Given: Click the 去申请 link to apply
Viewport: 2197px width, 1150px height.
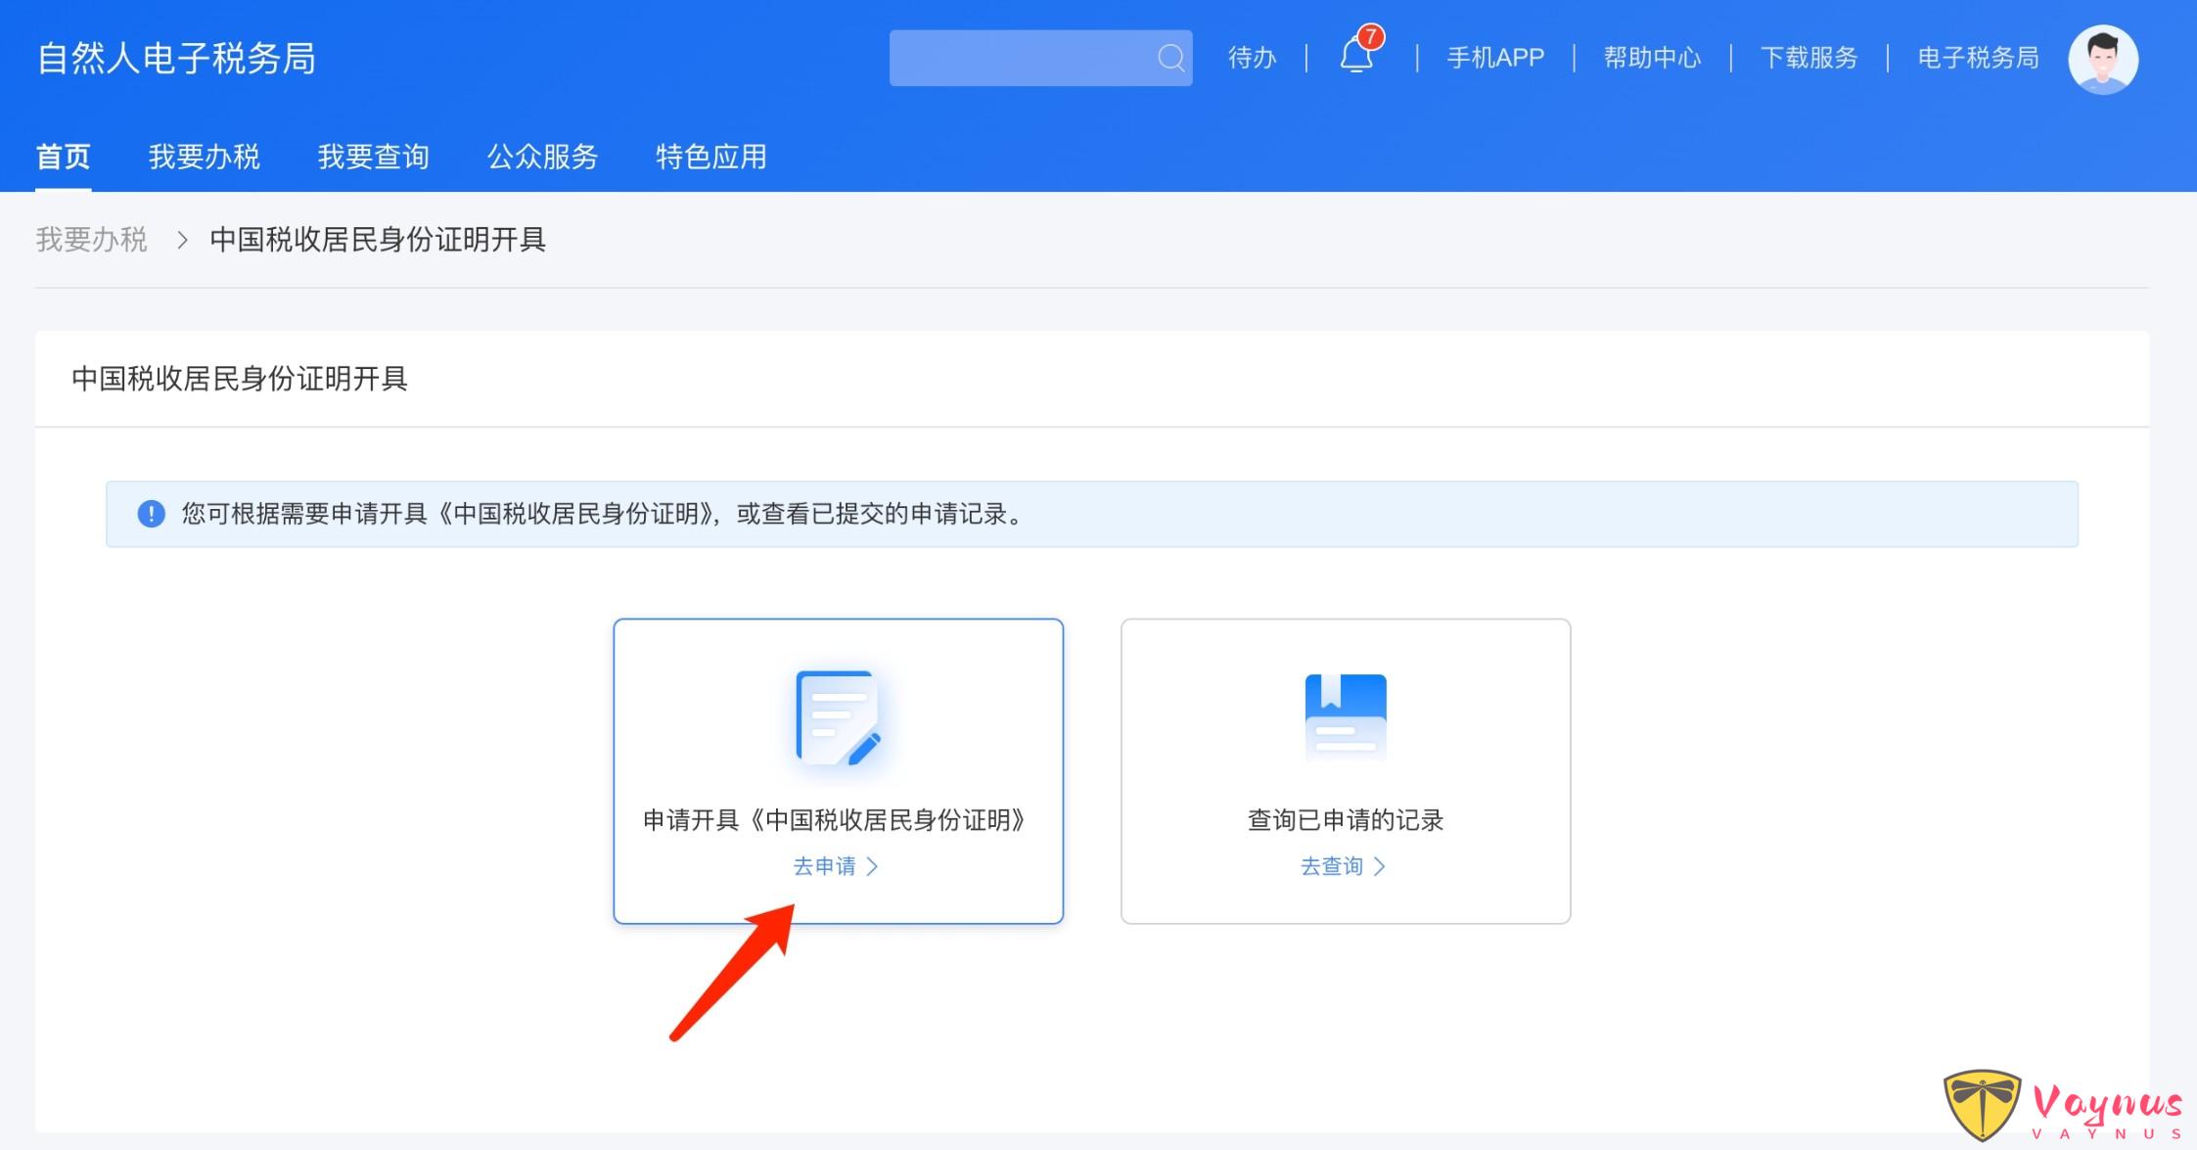Looking at the screenshot, I should coord(825,865).
